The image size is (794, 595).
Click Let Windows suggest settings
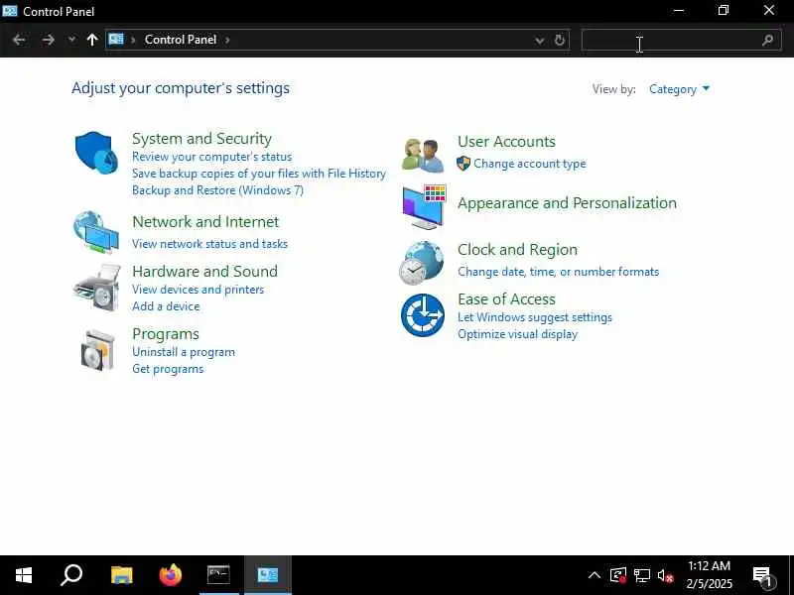pyautogui.click(x=535, y=317)
